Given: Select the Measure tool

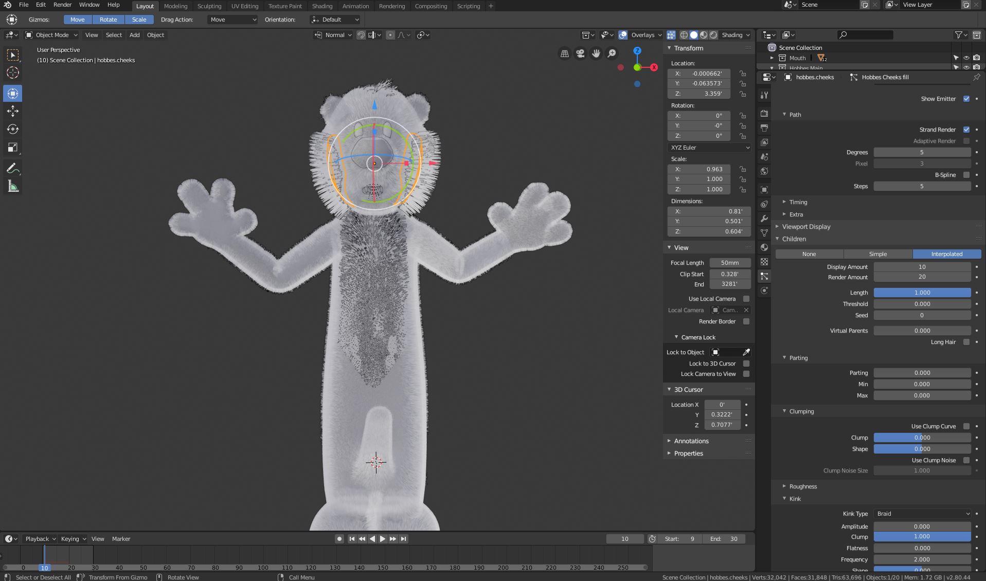Looking at the screenshot, I should point(13,187).
